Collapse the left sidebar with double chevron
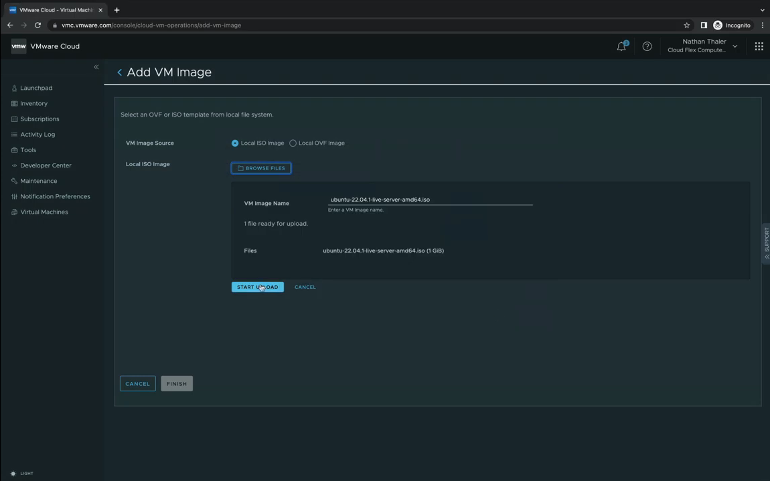This screenshot has width=770, height=481. tap(96, 67)
